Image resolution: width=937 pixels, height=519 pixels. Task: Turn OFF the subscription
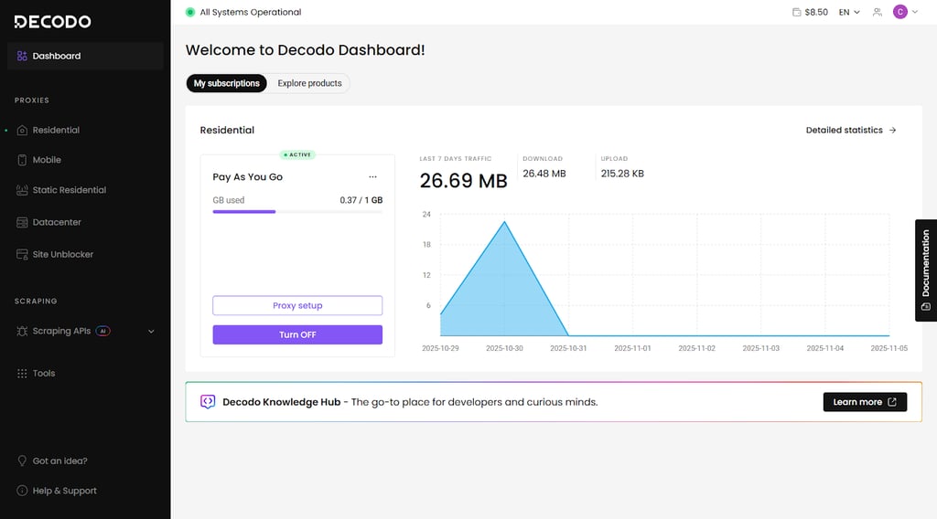297,334
